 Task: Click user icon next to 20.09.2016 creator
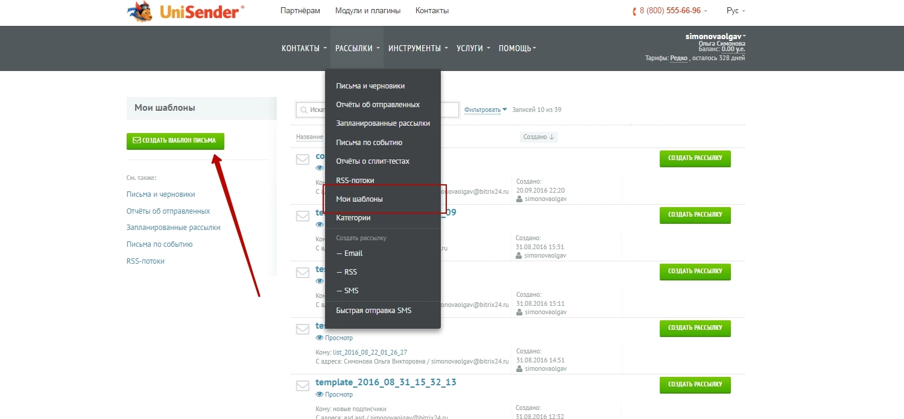[519, 199]
